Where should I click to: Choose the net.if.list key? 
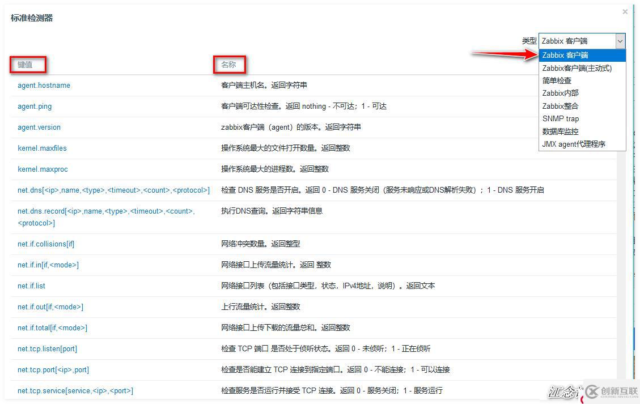[31, 286]
